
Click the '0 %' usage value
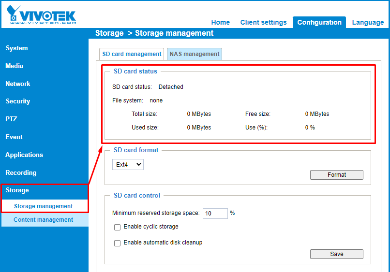click(x=310, y=128)
